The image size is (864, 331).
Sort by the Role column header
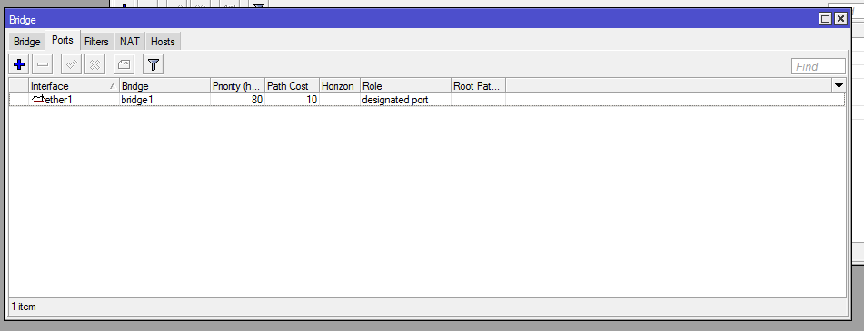(x=405, y=86)
